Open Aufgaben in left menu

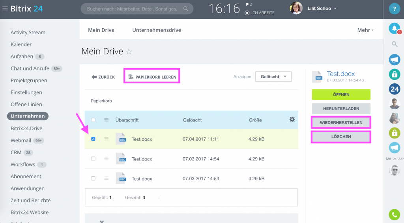(x=22, y=56)
